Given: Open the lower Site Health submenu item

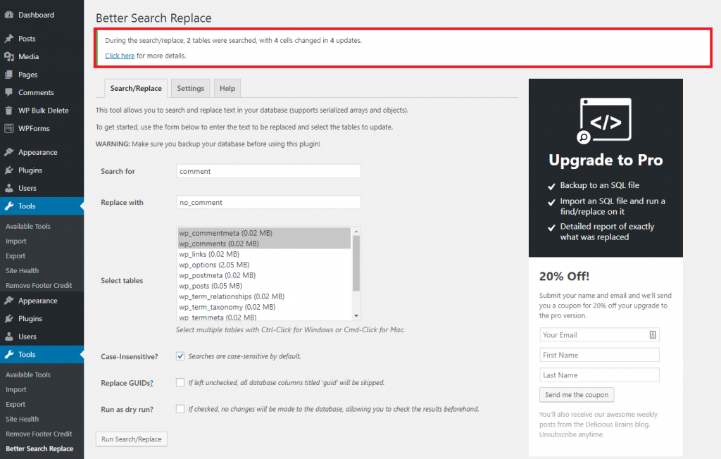Looking at the screenshot, I should coord(22,419).
